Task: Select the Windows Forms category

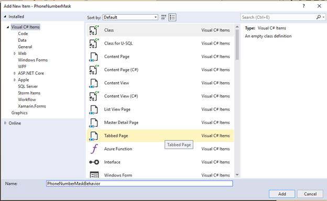Action: [x=32, y=60]
